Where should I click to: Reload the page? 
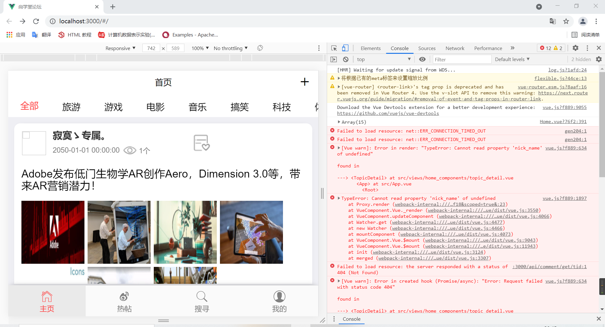tap(36, 21)
